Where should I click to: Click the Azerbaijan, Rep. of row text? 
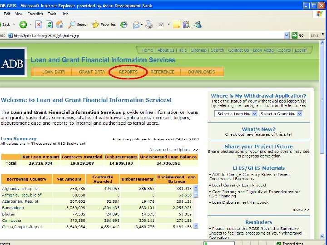point(20,201)
